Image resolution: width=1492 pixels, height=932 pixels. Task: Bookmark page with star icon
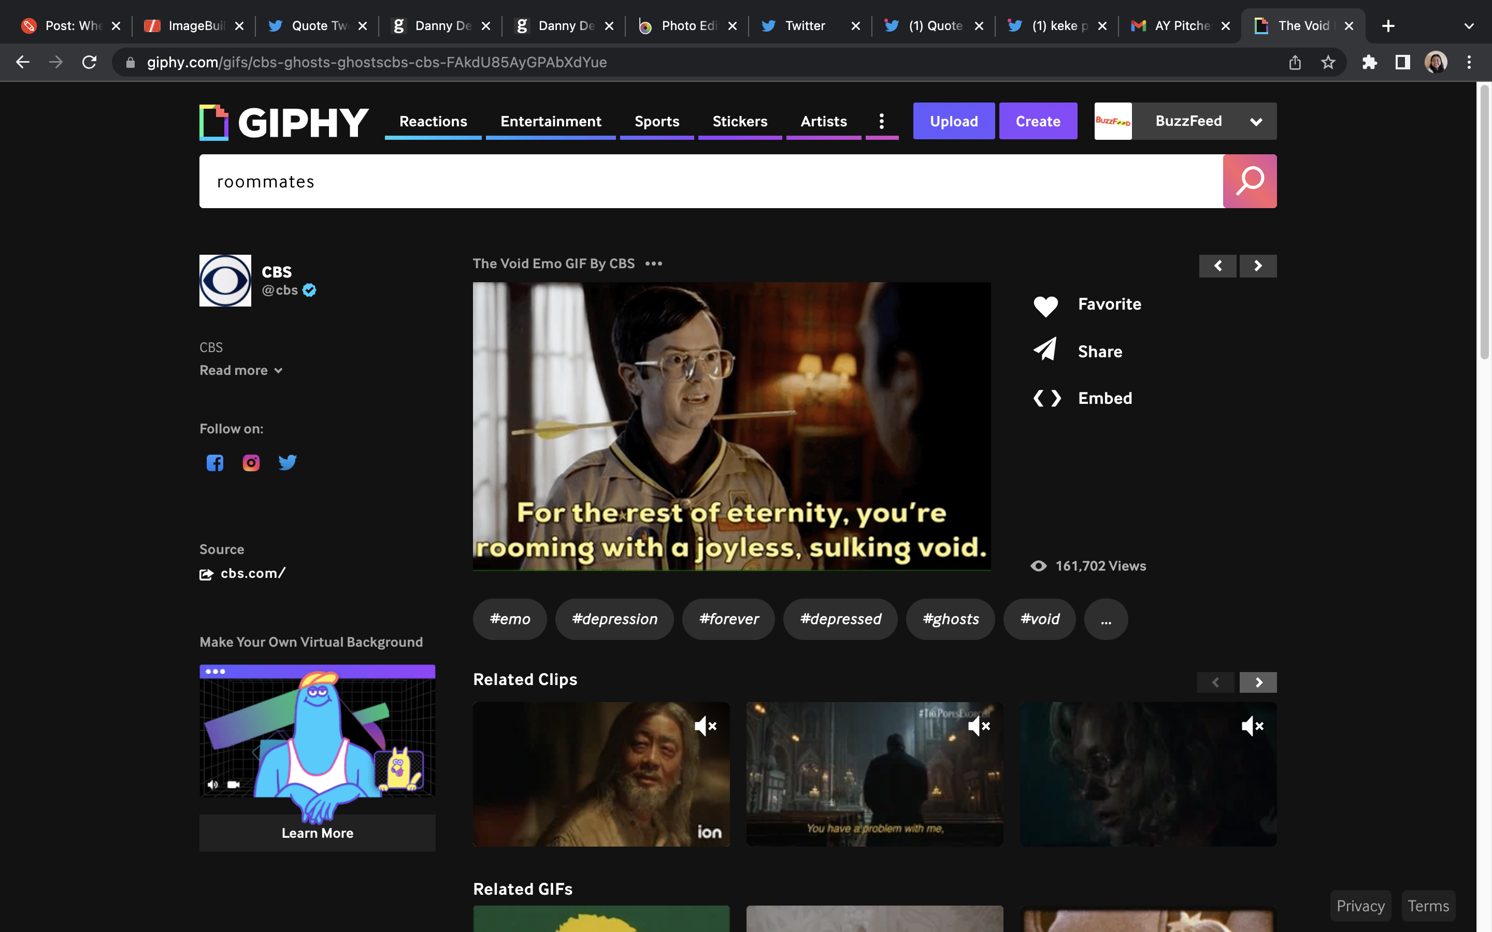(1328, 62)
